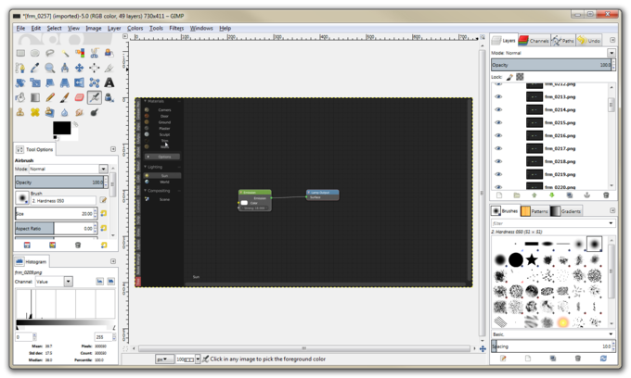Open the zoom percentage dropdown in status bar
Viewport: 631px width, 378px height.
pos(198,359)
